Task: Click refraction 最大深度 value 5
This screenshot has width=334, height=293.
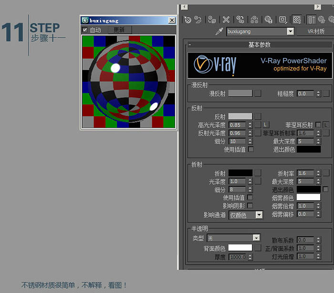Action: click(305, 182)
